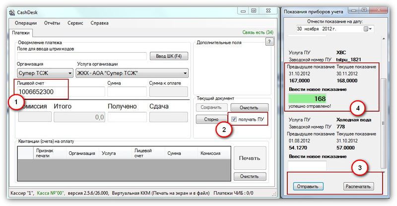The image size is (397, 206).
Task: Toggle the "получать ПУ" checkbox
Action: 234,119
